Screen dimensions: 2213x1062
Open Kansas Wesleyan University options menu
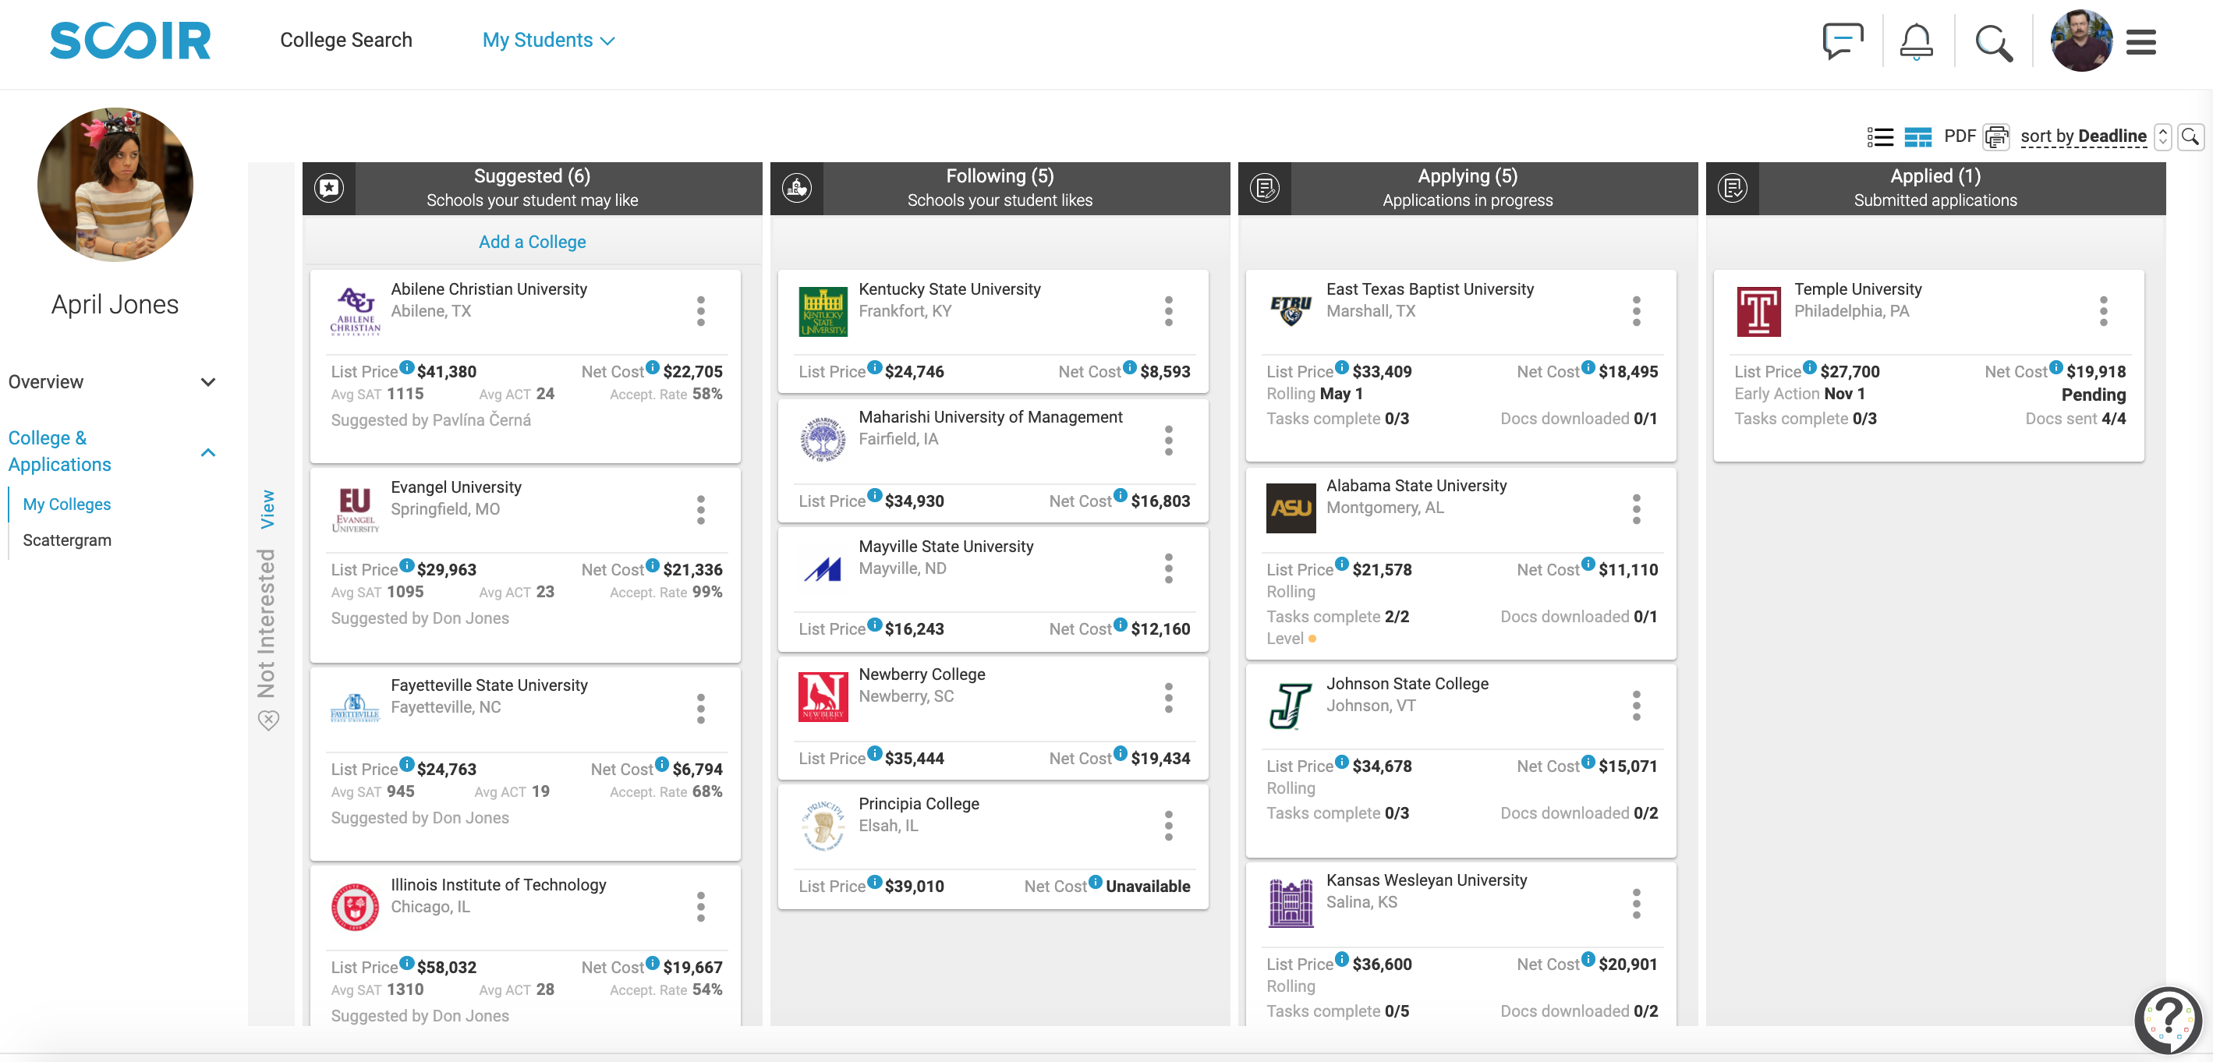(1637, 903)
